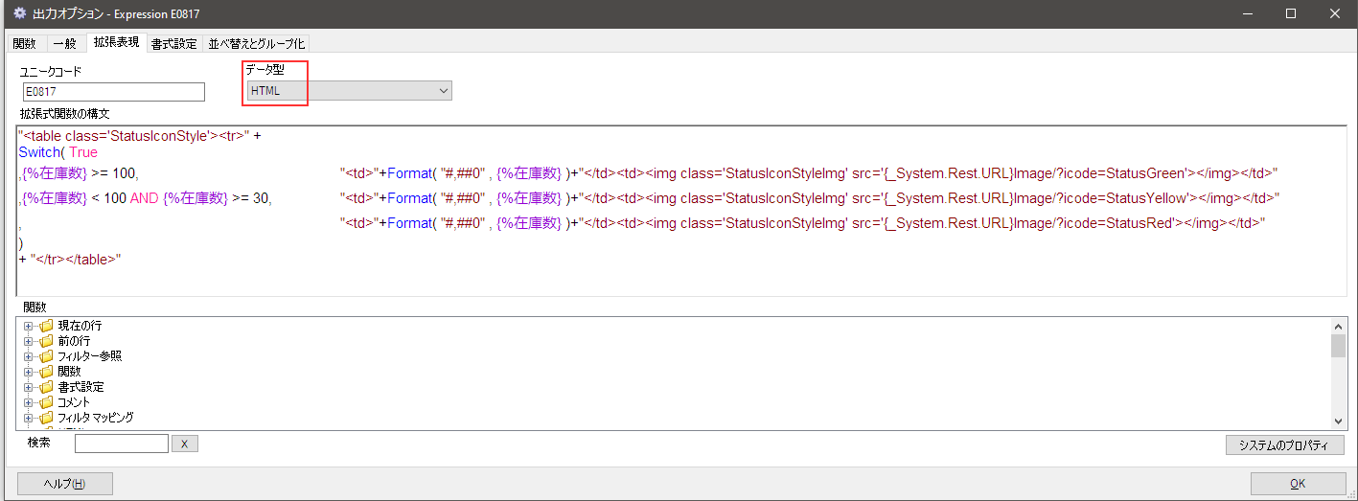This screenshot has width=1358, height=501.
Task: Select the フィルター参照 folder icon
Action: (x=46, y=356)
